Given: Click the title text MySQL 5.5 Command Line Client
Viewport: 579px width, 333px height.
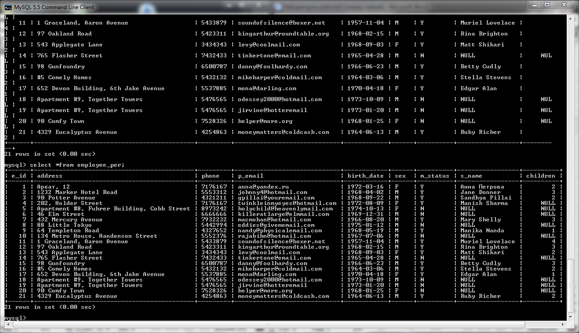Looking at the screenshot, I should point(55,7).
